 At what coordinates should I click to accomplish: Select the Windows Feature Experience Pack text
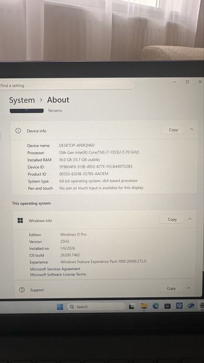(103, 262)
